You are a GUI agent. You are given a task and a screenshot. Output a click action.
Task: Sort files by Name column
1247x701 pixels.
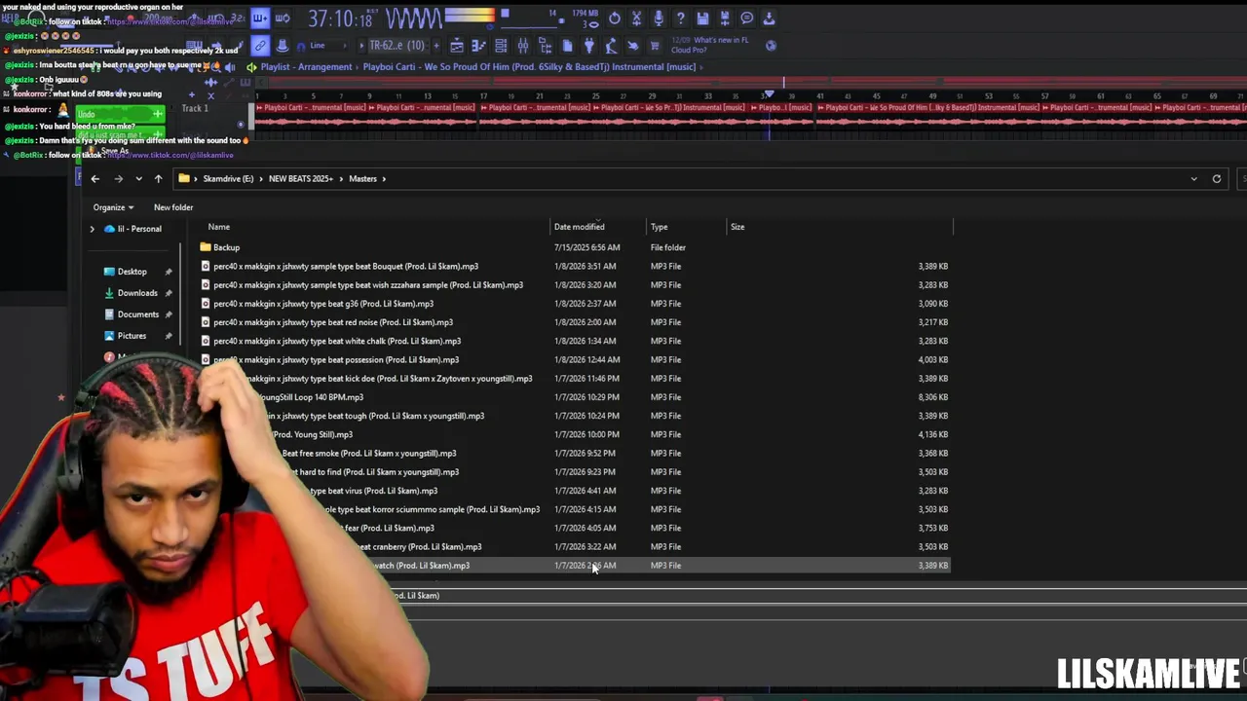(219, 227)
